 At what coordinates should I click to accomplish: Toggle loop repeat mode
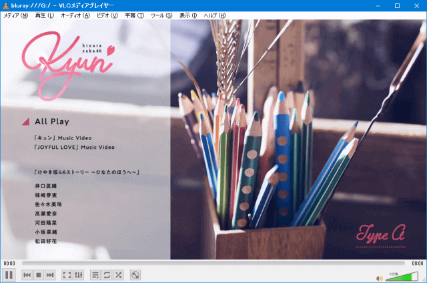pyautogui.click(x=107, y=275)
